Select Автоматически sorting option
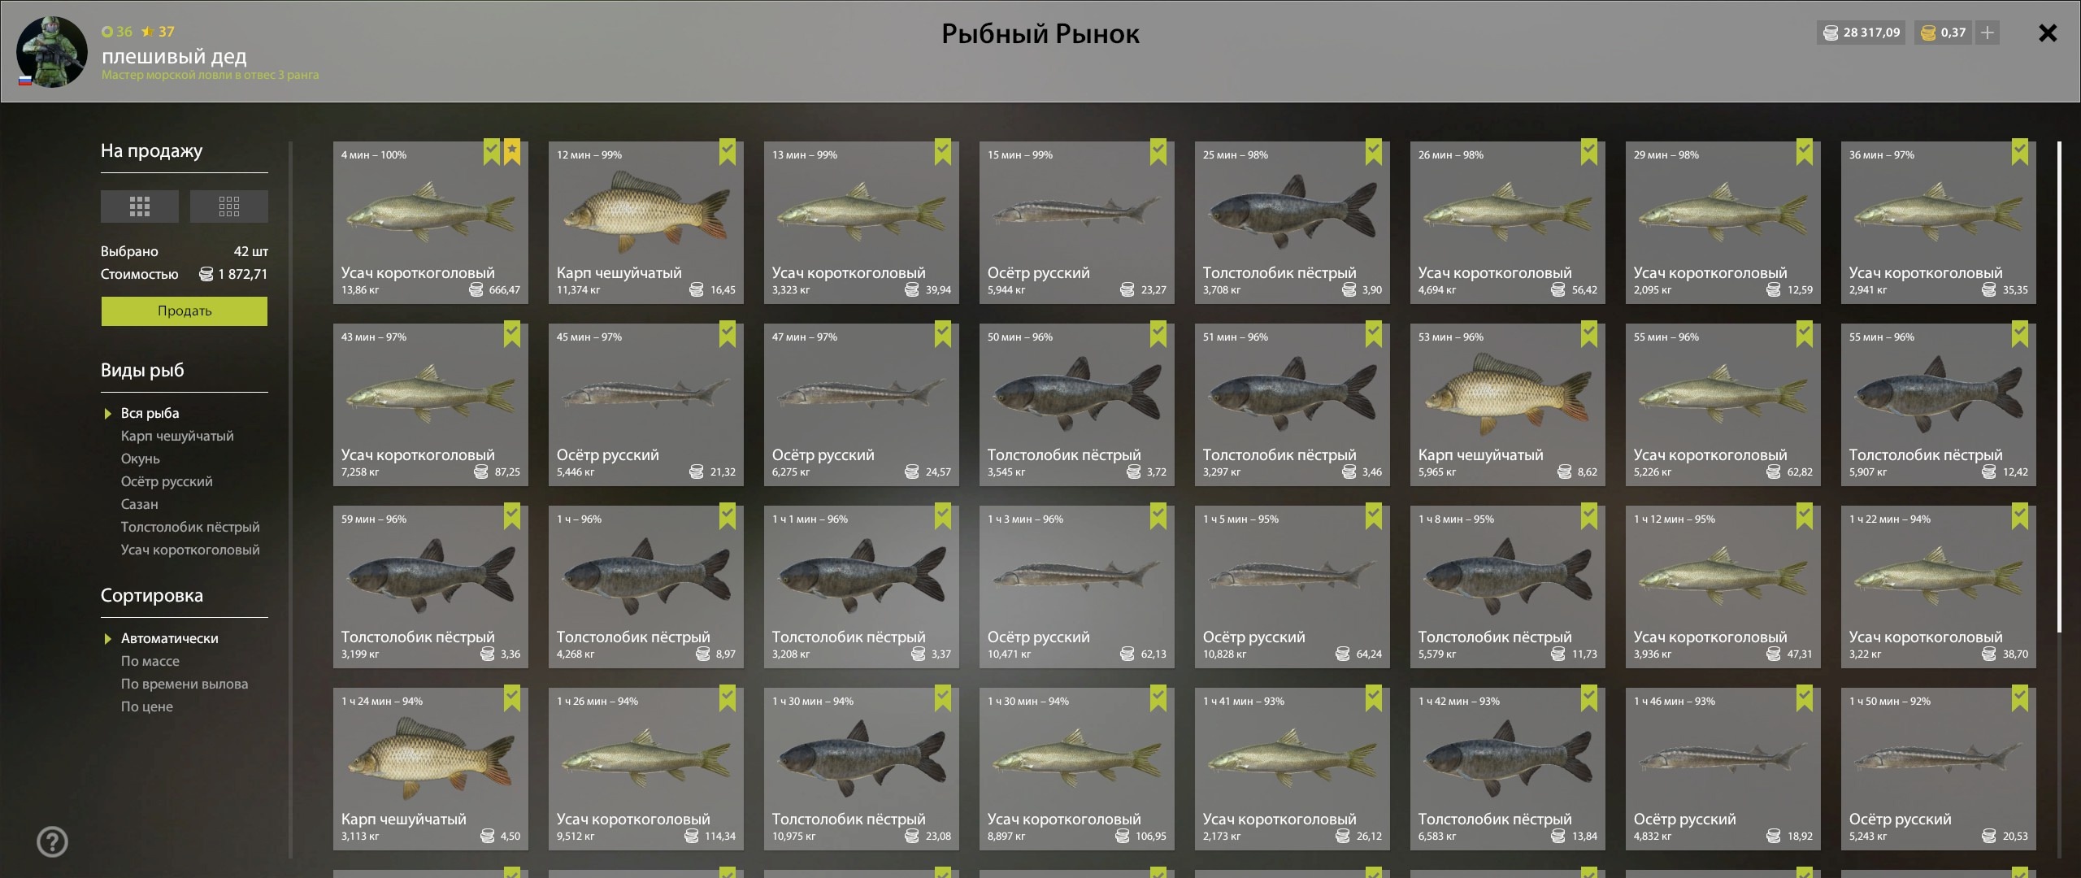This screenshot has width=2081, height=878. pos(169,638)
